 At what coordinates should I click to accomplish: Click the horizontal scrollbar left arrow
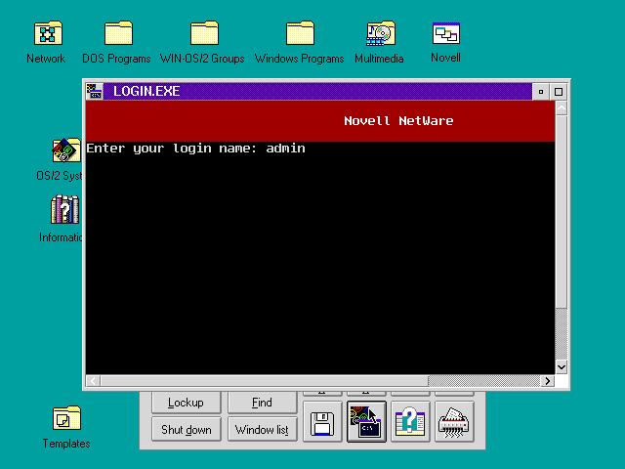pyautogui.click(x=93, y=381)
